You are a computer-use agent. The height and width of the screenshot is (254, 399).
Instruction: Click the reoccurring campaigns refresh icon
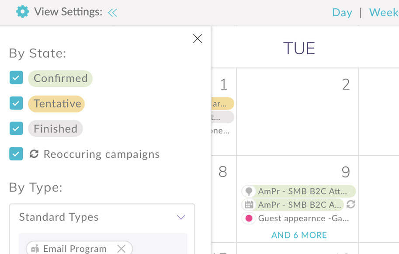click(x=34, y=154)
